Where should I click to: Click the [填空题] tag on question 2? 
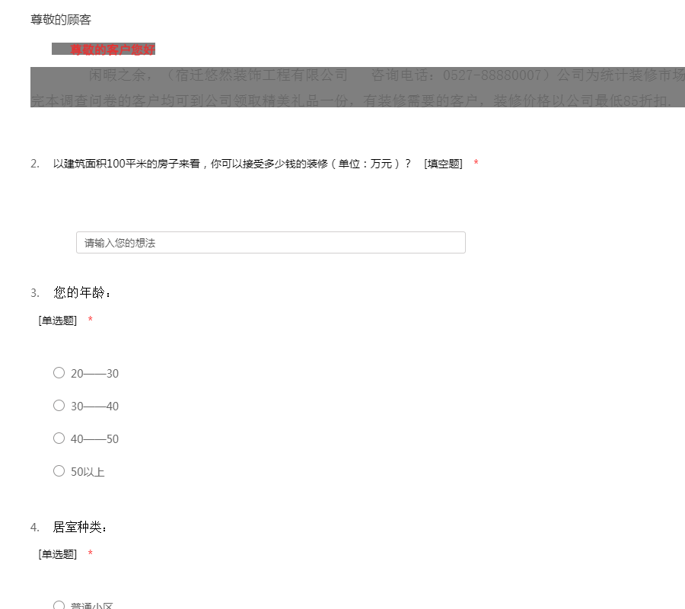pos(443,164)
